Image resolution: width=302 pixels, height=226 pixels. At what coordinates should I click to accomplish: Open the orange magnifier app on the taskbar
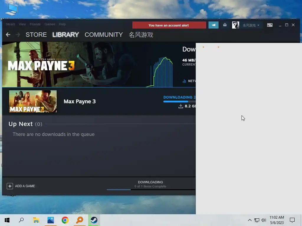click(80, 220)
